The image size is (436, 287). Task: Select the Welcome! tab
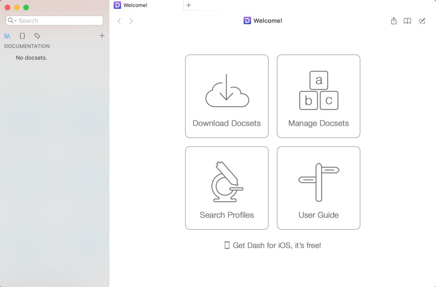147,5
